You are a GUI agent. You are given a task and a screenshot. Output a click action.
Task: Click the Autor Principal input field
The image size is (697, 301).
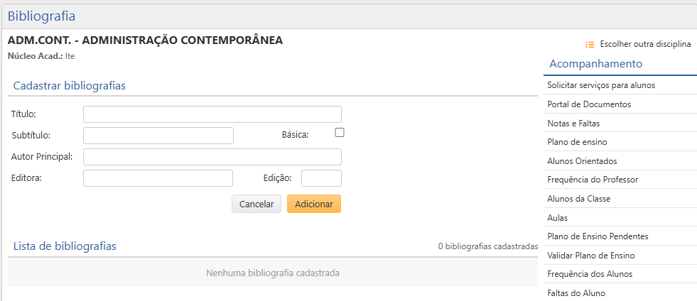(x=212, y=157)
